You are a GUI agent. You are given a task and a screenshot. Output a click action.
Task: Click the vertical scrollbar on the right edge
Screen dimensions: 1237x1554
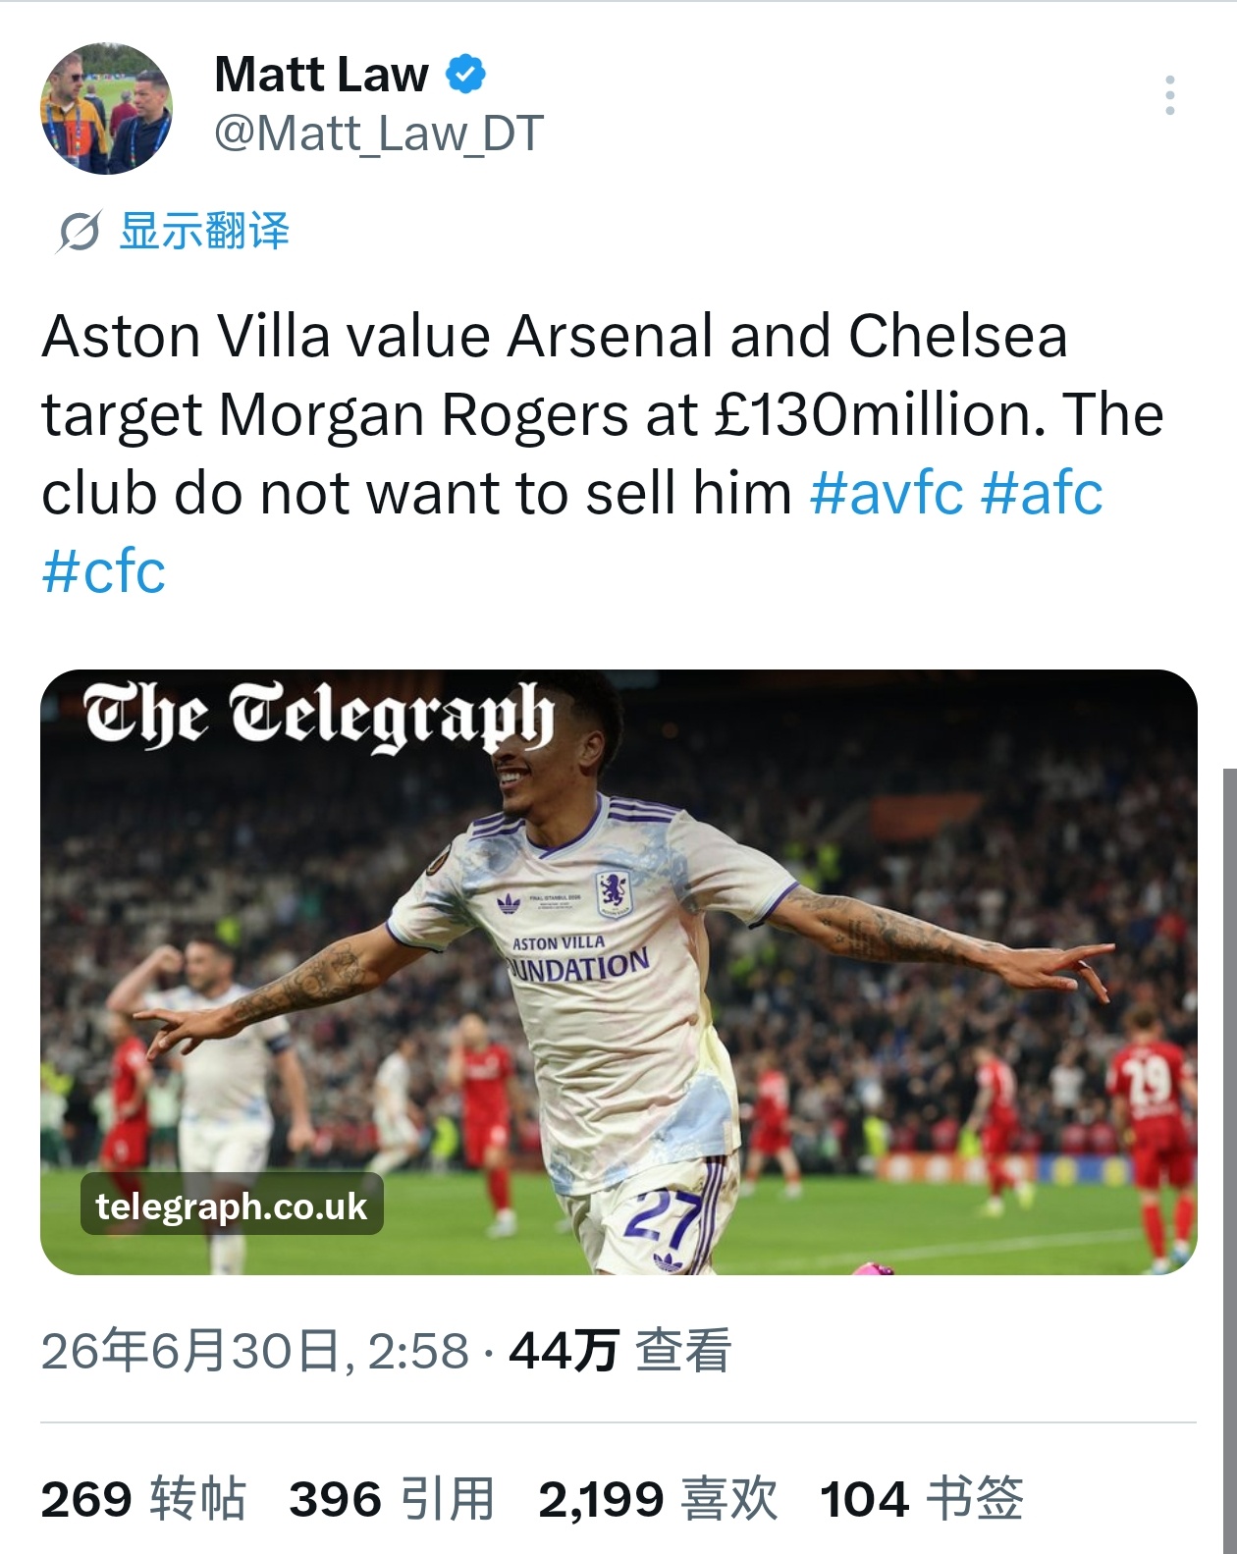click(1229, 1158)
